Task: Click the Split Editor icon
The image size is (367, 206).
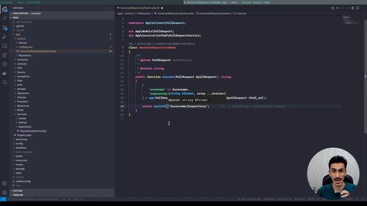Action: pos(358,8)
